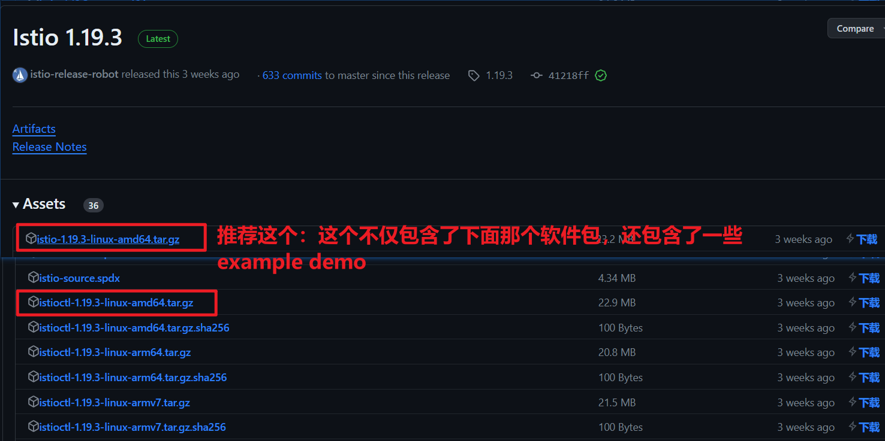Click the Istio 1.19.3 release title
The image size is (885, 441).
click(68, 38)
